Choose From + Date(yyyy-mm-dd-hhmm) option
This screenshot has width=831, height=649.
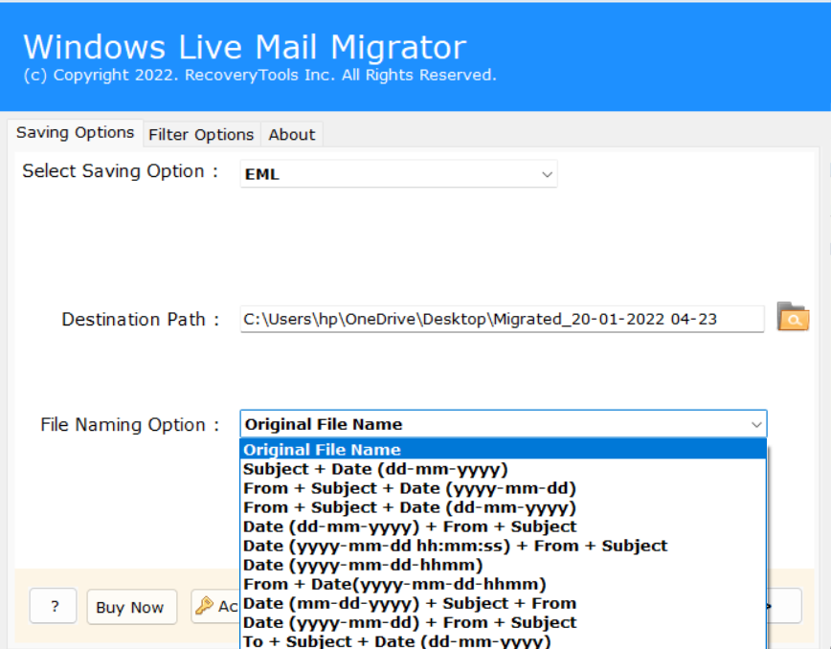pyautogui.click(x=504, y=584)
